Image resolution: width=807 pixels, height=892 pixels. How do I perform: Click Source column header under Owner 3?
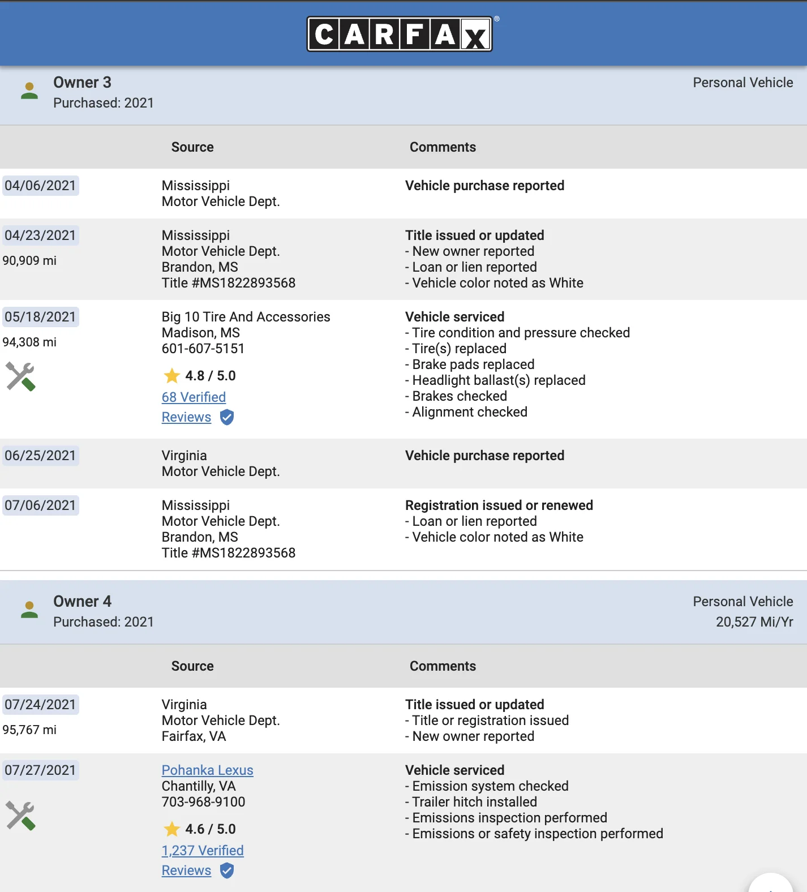click(x=192, y=147)
